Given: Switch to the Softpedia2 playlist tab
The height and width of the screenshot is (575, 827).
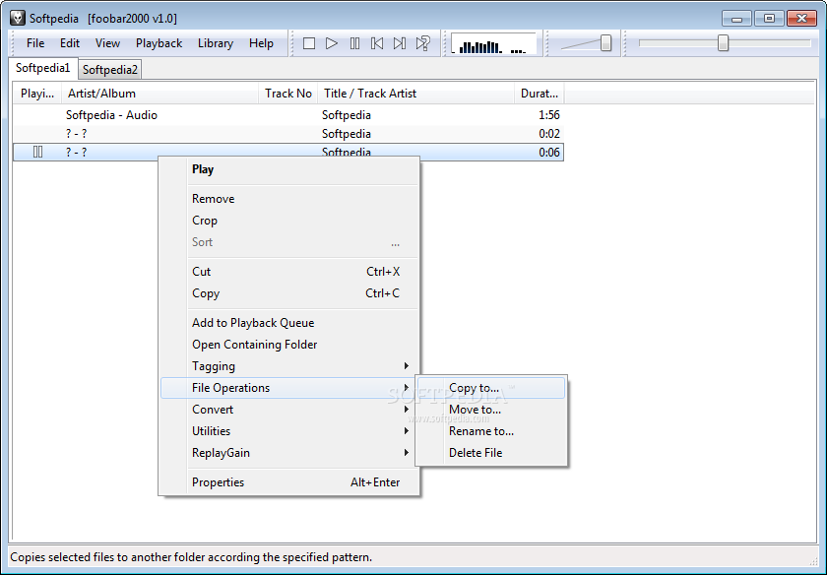Looking at the screenshot, I should point(109,70).
